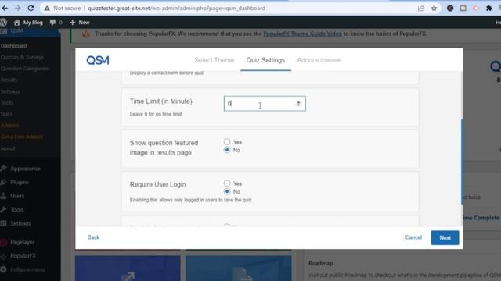
Task: Open the browser extensions puzzle icon
Action: [x=488, y=9]
